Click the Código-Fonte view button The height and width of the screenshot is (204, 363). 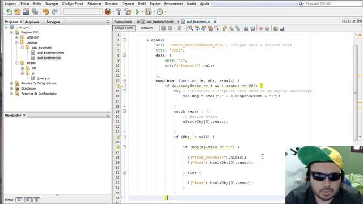pyautogui.click(x=124, y=28)
